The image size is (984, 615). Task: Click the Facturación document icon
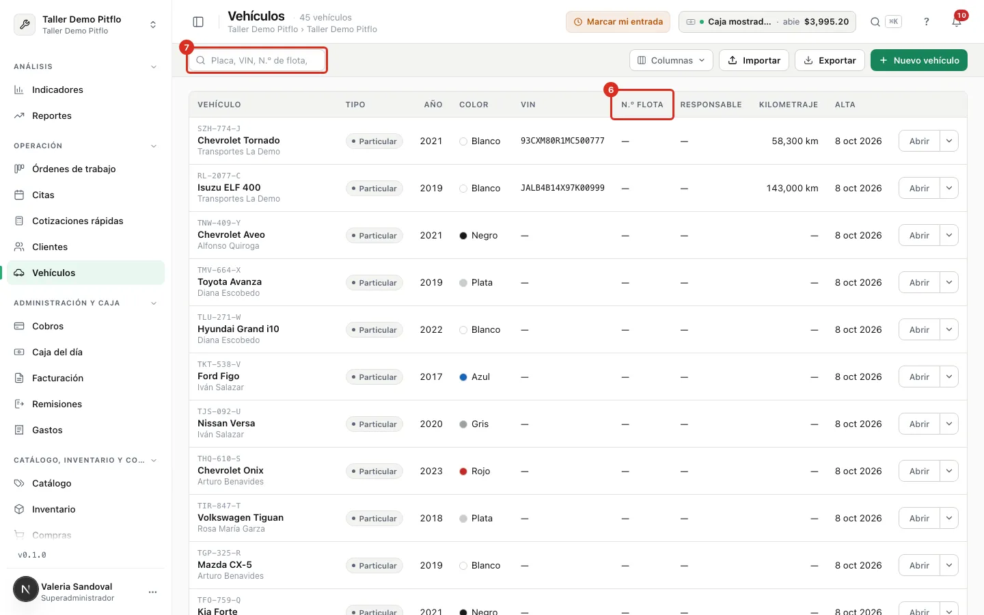19,378
